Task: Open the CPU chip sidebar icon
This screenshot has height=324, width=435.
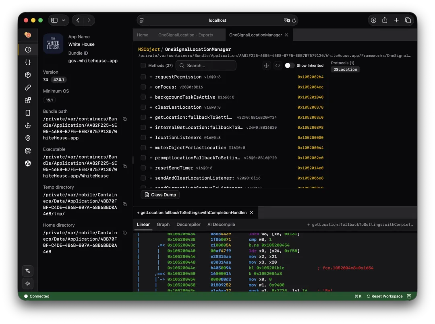Action: pos(28,151)
